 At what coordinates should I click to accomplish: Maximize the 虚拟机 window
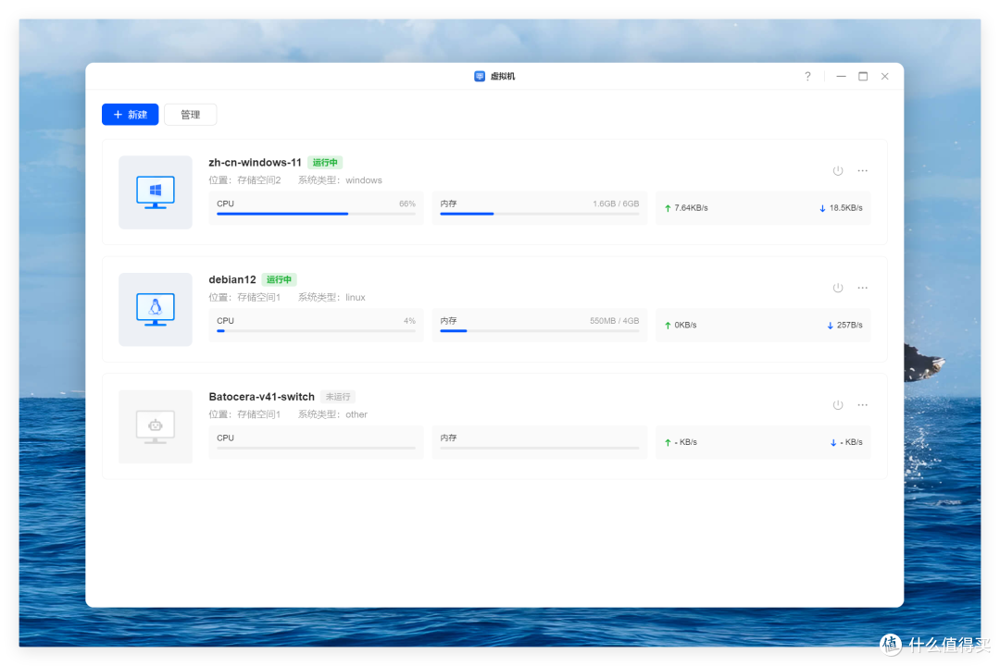(863, 77)
